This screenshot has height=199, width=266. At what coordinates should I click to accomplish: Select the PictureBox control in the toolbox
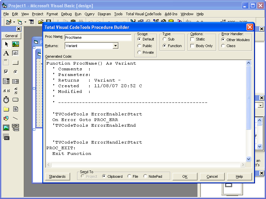pos(15,44)
